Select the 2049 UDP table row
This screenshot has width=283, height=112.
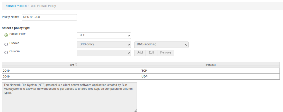pos(141,77)
